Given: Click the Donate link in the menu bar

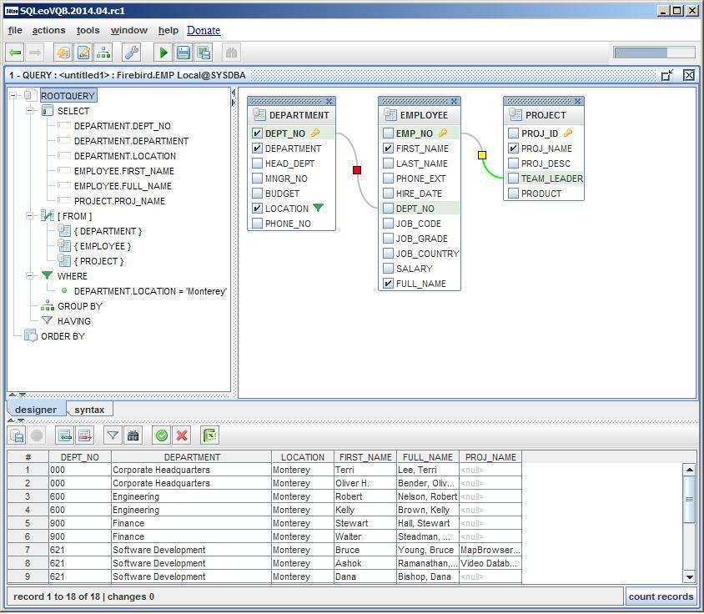Looking at the screenshot, I should point(204,30).
